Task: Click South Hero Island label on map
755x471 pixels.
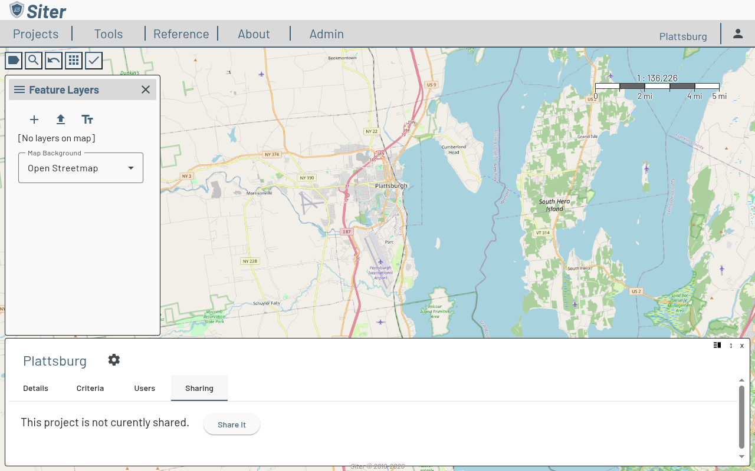Action: point(554,205)
